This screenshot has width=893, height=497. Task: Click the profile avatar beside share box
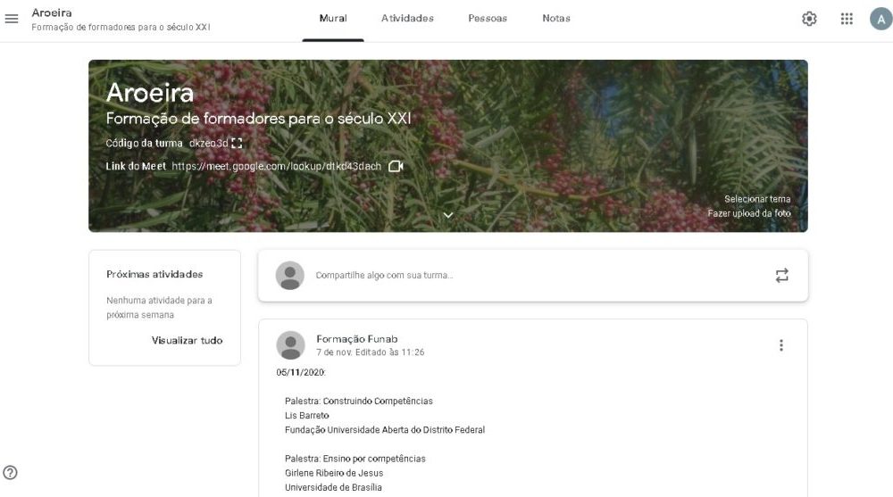tap(290, 276)
